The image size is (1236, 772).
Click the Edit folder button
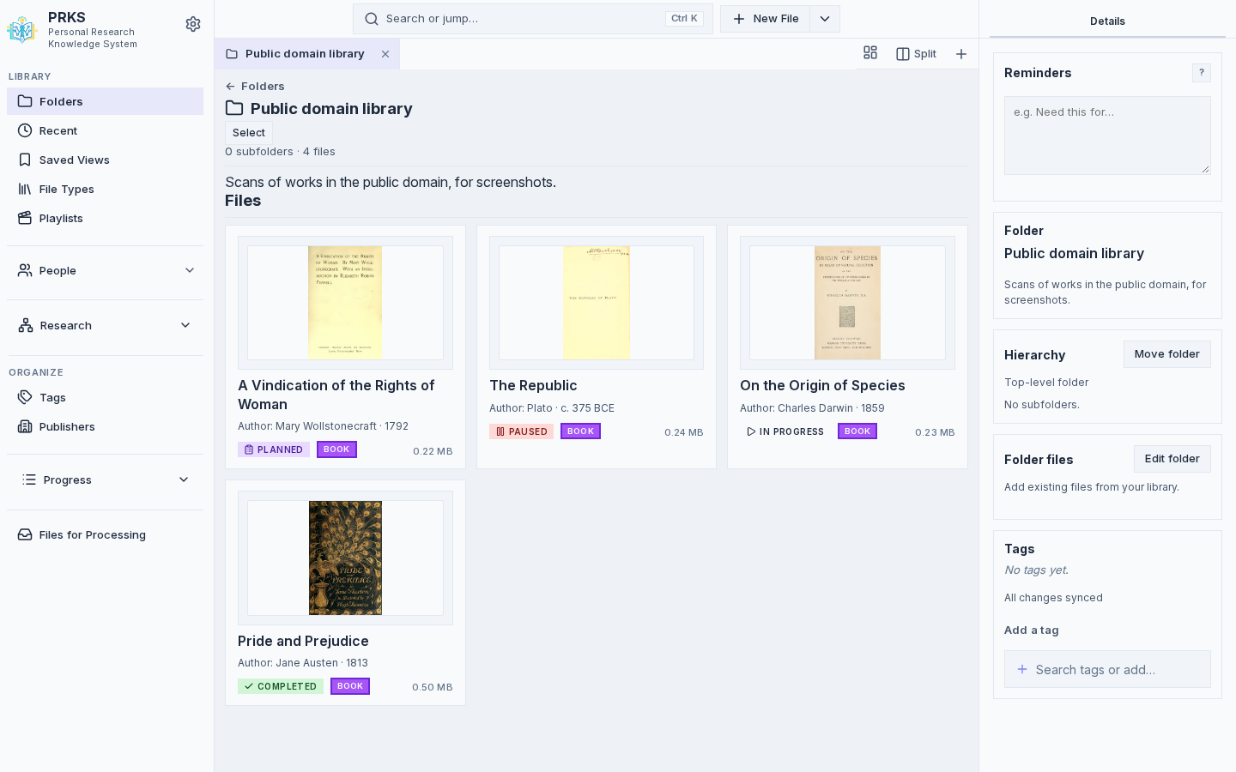coord(1172,459)
